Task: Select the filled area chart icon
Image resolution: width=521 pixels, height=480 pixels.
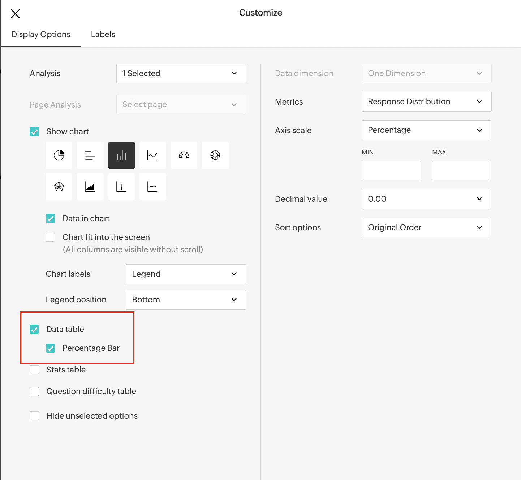Action: 90,187
